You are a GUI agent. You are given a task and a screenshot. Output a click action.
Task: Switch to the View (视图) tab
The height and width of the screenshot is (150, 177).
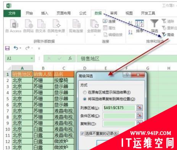tap(129, 13)
